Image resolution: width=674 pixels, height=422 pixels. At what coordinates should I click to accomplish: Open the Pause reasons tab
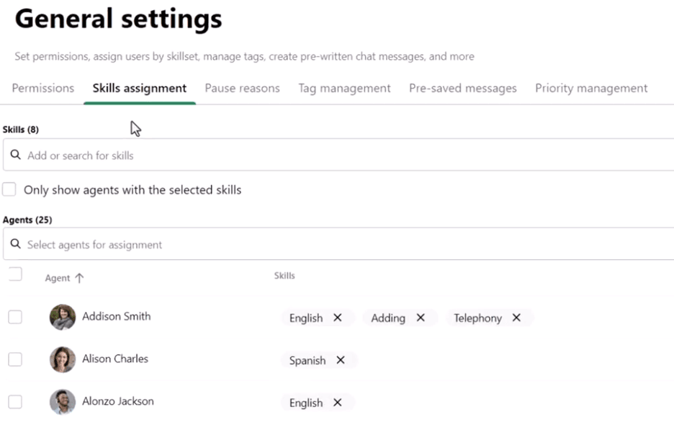pos(242,88)
